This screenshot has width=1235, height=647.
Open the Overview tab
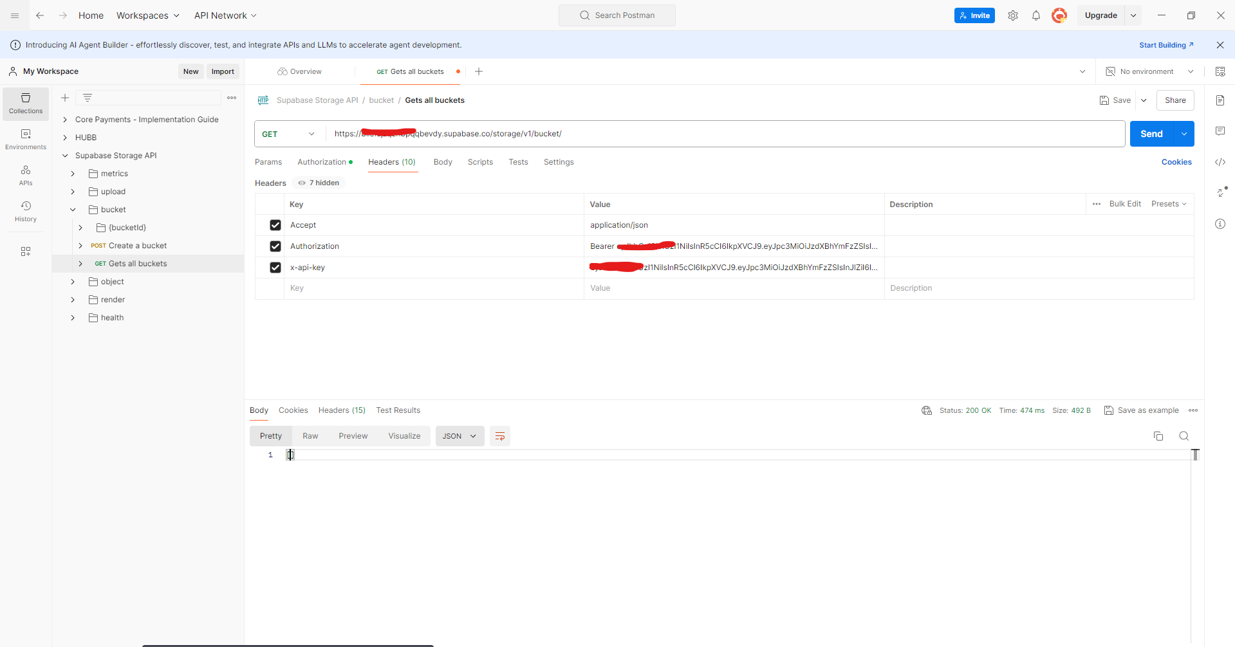(x=300, y=71)
